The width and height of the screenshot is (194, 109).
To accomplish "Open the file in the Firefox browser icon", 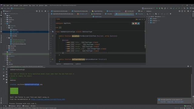I will point(136,23).
